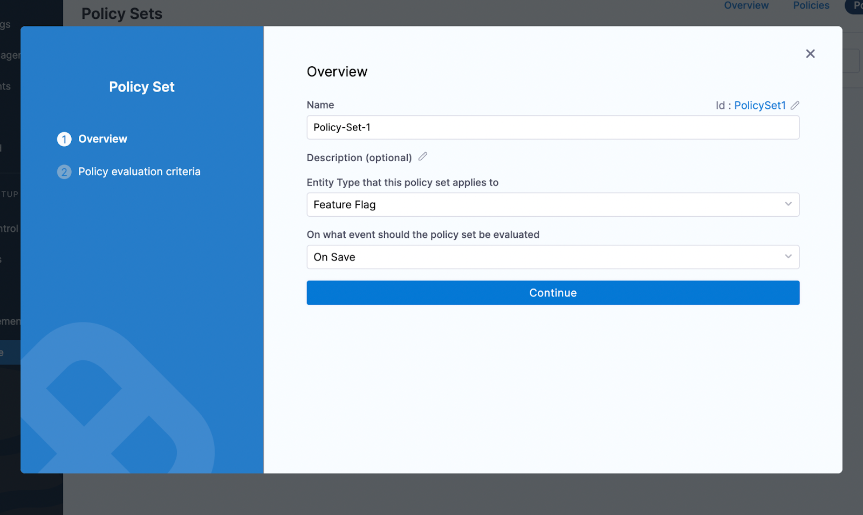The image size is (863, 515).
Task: Focus the Name field containing Policy-Set-1
Action: coord(552,128)
